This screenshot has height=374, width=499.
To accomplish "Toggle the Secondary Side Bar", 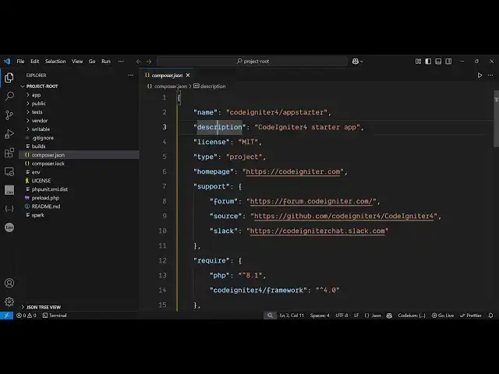I will click(x=448, y=61).
